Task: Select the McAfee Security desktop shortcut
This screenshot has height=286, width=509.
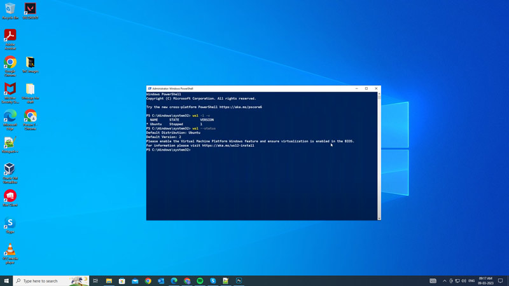Action: coord(10,93)
